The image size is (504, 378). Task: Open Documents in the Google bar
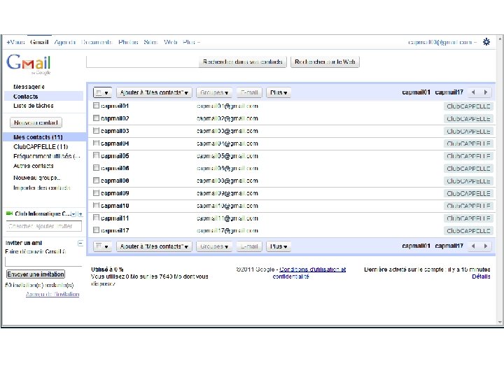coord(97,42)
